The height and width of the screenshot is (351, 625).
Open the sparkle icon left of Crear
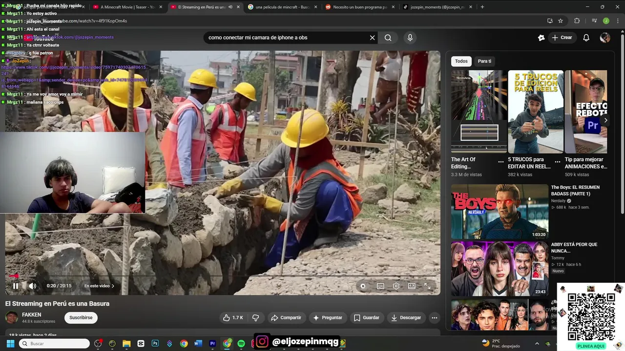(x=541, y=38)
